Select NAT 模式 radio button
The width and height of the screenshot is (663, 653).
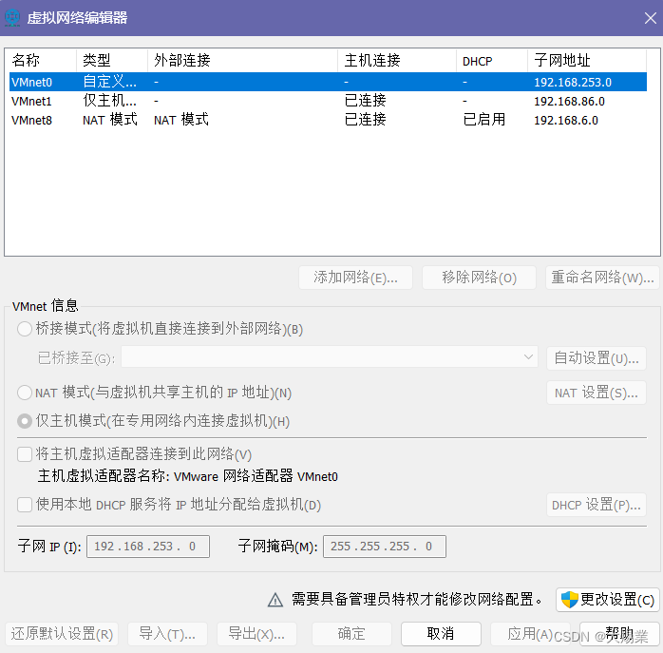[25, 393]
